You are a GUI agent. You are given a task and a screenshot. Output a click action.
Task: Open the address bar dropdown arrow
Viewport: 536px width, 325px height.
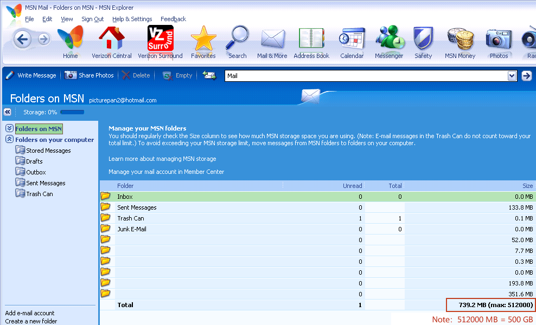[x=512, y=76]
